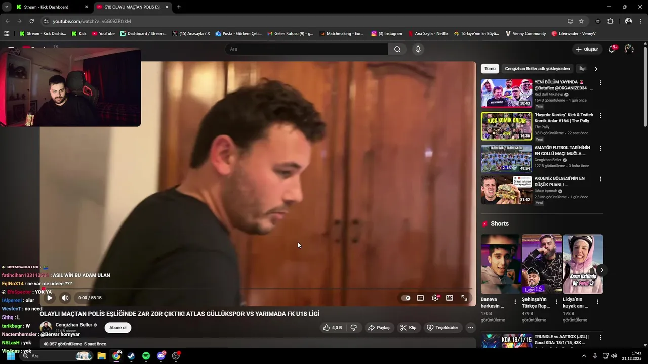Image resolution: width=648 pixels, height=364 pixels.
Task: Open Chrome profile avatar
Action: point(628,21)
